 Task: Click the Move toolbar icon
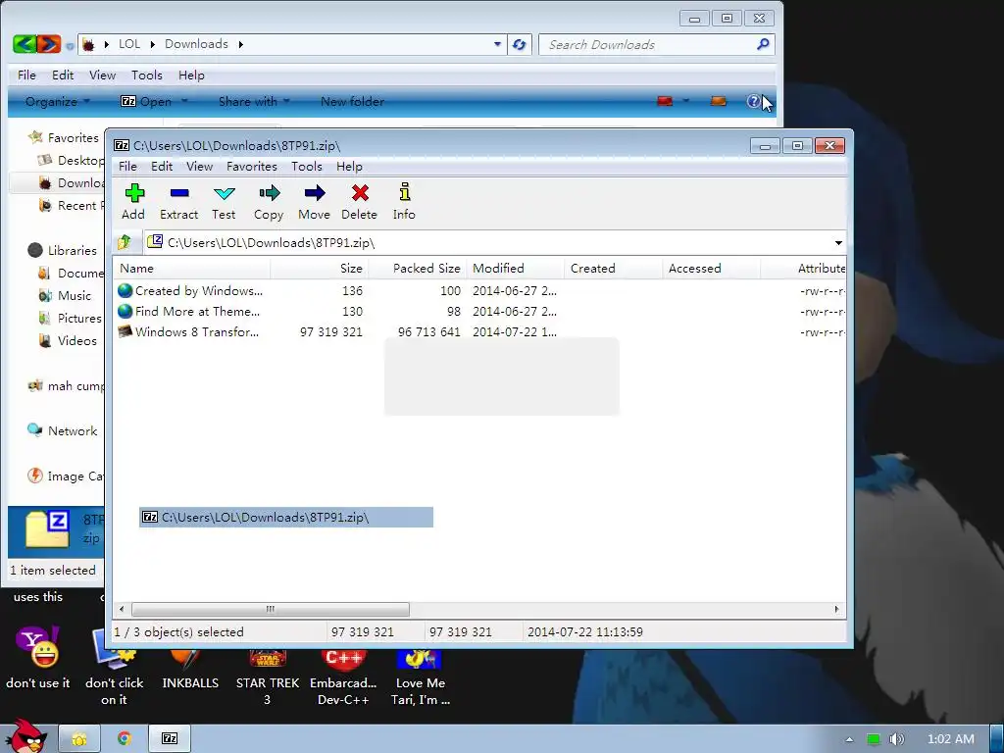[x=315, y=202]
